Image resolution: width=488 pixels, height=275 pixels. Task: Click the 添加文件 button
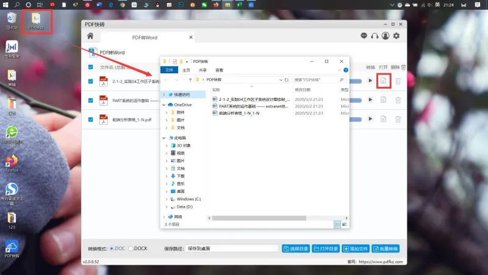pos(356,249)
